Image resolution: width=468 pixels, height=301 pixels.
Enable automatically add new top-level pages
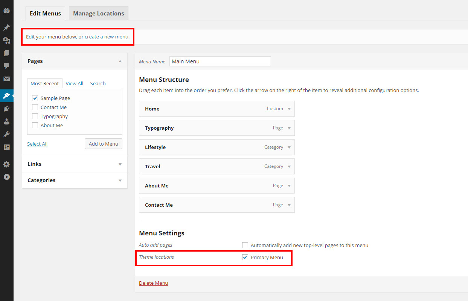click(245, 245)
